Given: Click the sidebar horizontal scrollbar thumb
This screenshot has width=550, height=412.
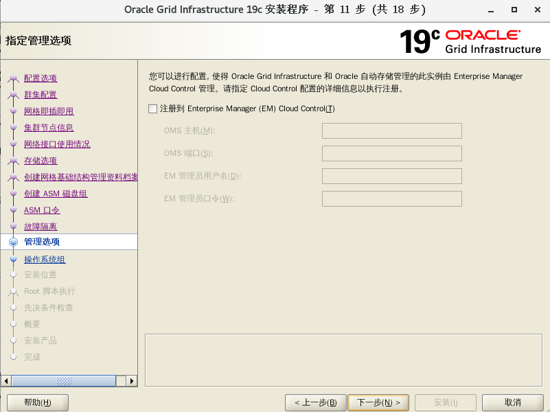Looking at the screenshot, I should tap(63, 381).
